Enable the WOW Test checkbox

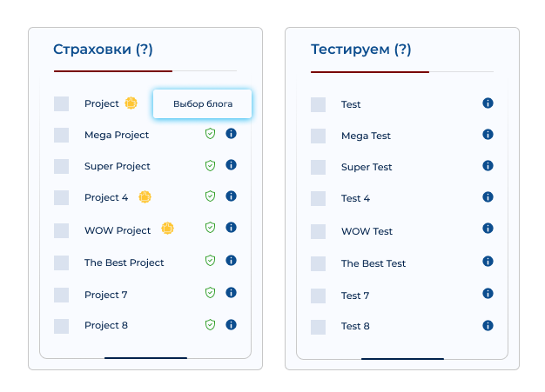318,231
